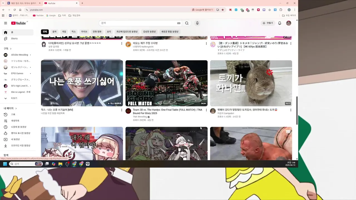Open the TNA Wrestling channel name link
This screenshot has width=356, height=200.
140,117
